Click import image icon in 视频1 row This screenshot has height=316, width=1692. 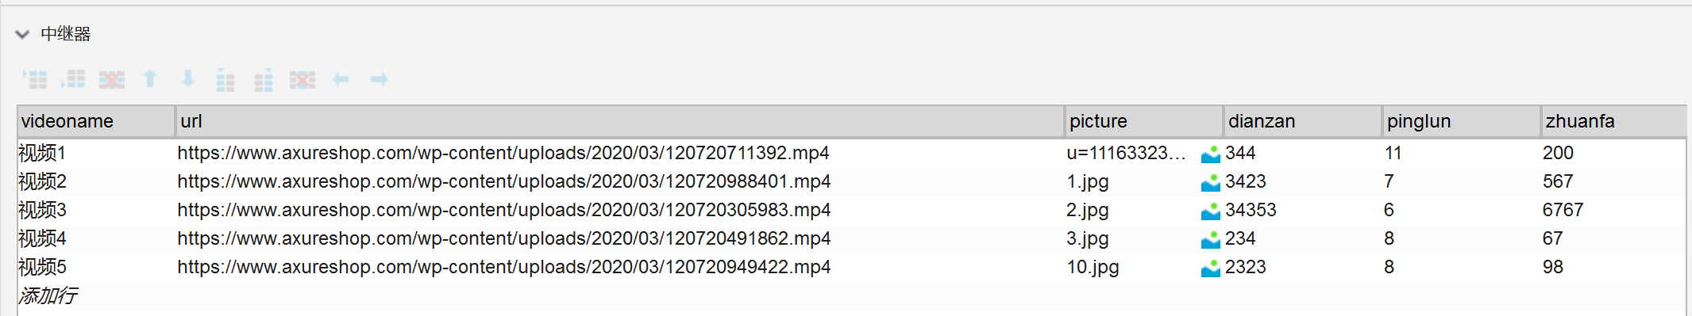pos(1211,154)
